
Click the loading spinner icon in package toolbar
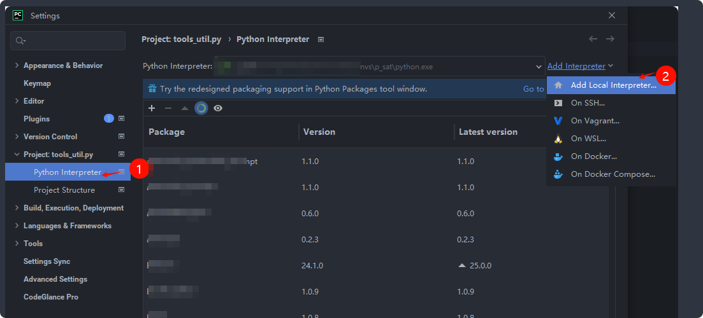coord(201,108)
